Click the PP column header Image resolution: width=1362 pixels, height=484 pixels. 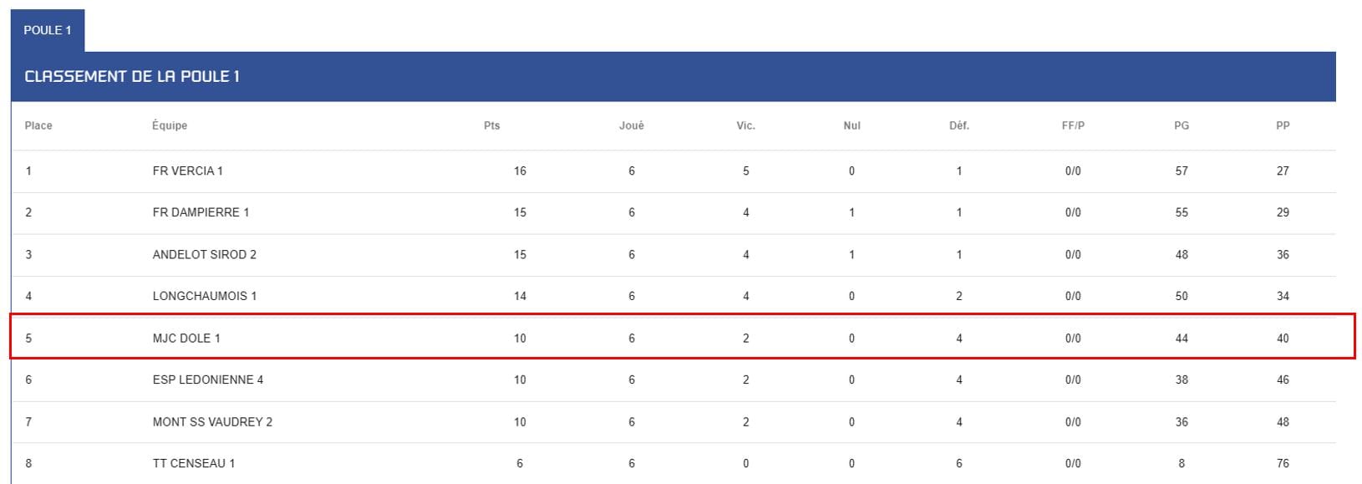pyautogui.click(x=1283, y=125)
